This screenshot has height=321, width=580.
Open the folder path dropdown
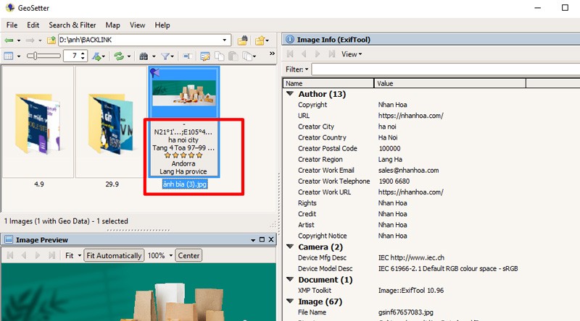225,40
